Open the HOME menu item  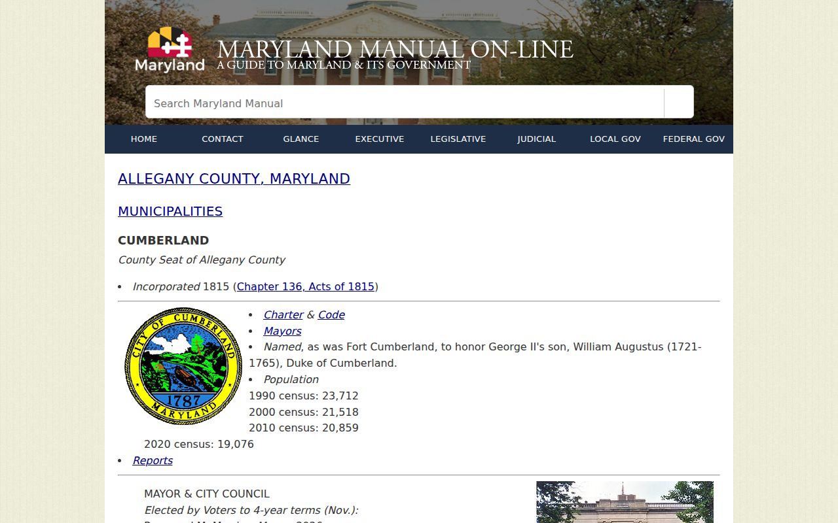click(144, 139)
